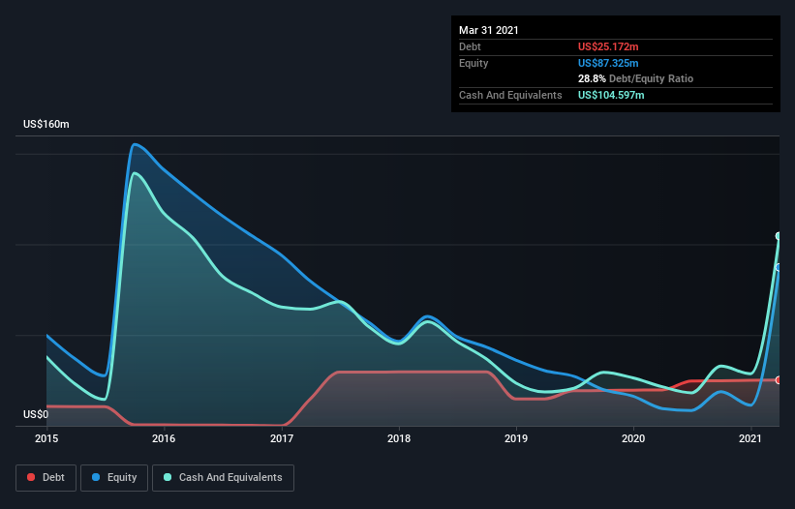Click the Equity row label in tooltip
Screen dimensions: 795x509
(x=474, y=63)
